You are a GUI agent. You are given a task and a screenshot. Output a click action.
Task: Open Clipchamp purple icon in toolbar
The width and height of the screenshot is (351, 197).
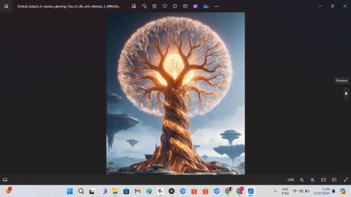[195, 6]
